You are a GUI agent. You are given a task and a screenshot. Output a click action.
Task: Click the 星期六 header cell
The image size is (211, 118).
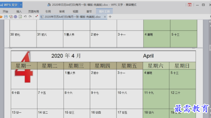tap(156, 66)
